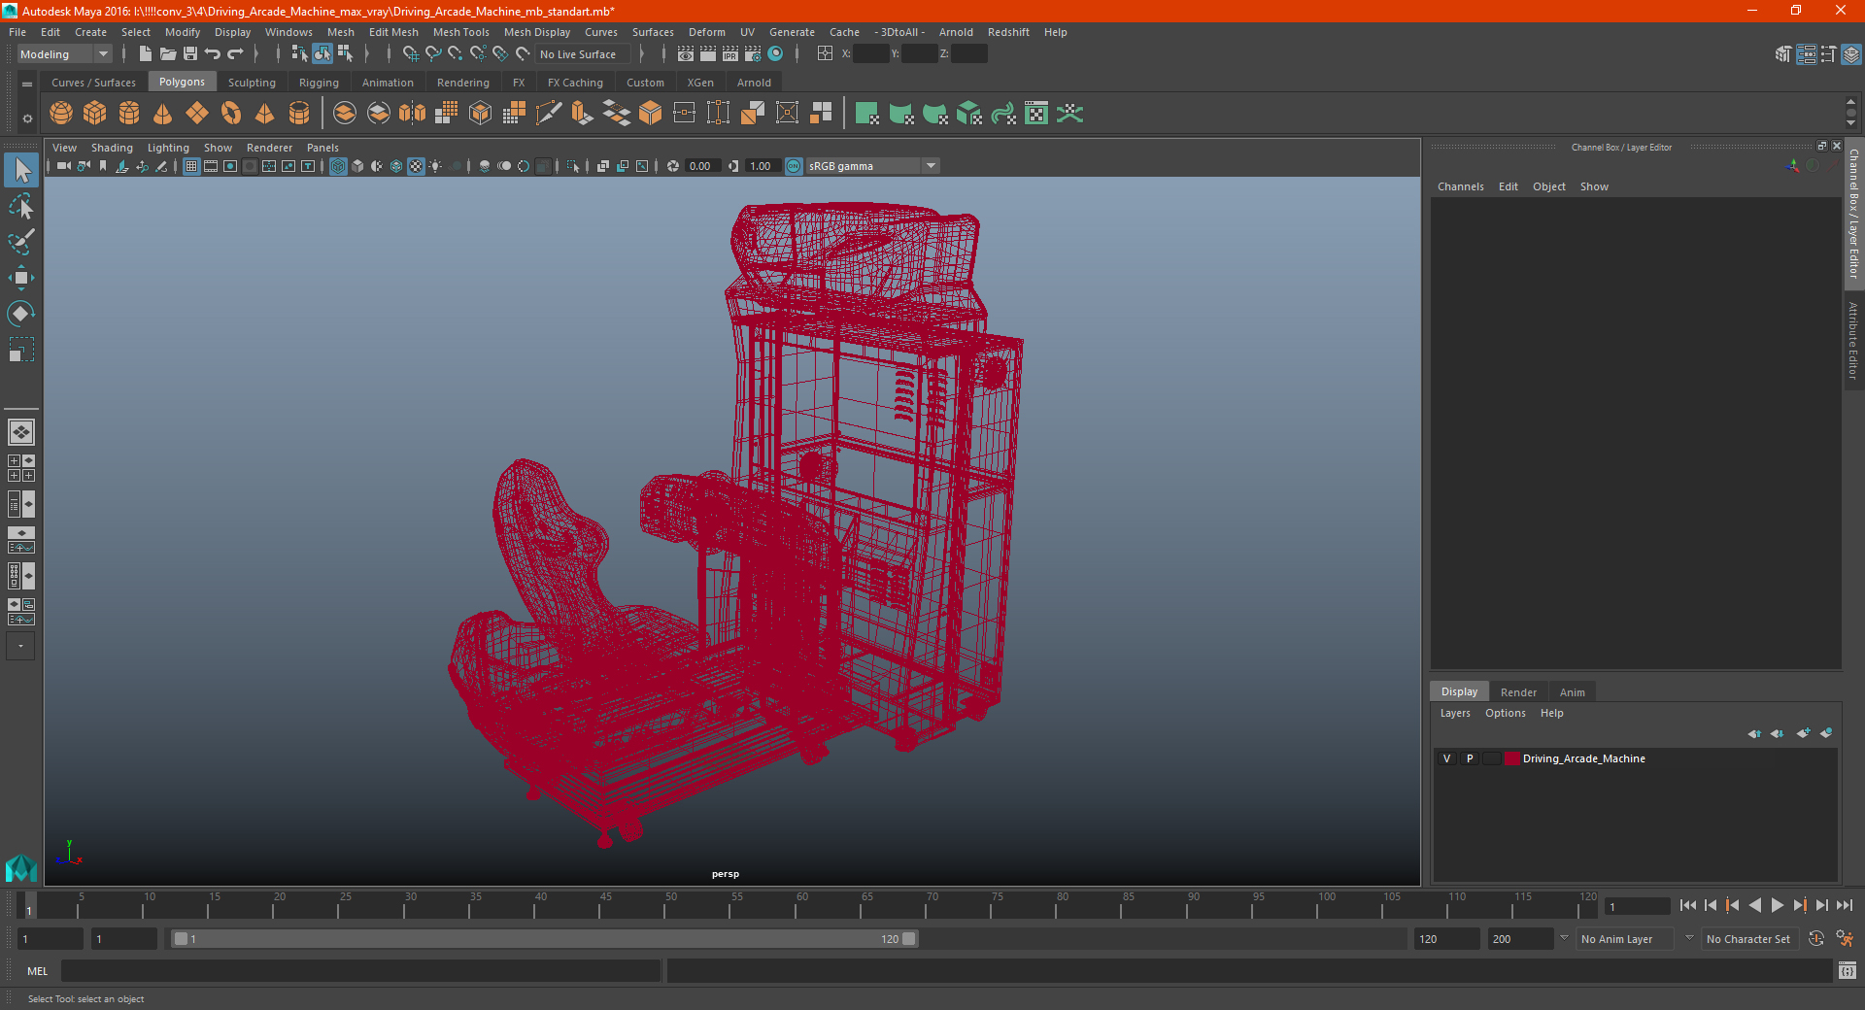Screen dimensions: 1865x1010
Task: Click the IPR render icon
Action: point(730,54)
